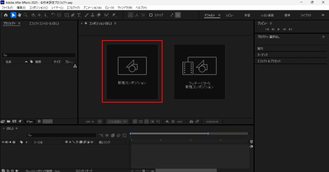The height and width of the screenshot is (172, 329).
Task: Toggle the audio speaker column in timeline
Action: pos(7,142)
